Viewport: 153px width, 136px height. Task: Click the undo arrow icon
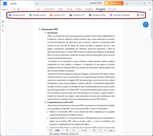pyautogui.click(x=22, y=9)
